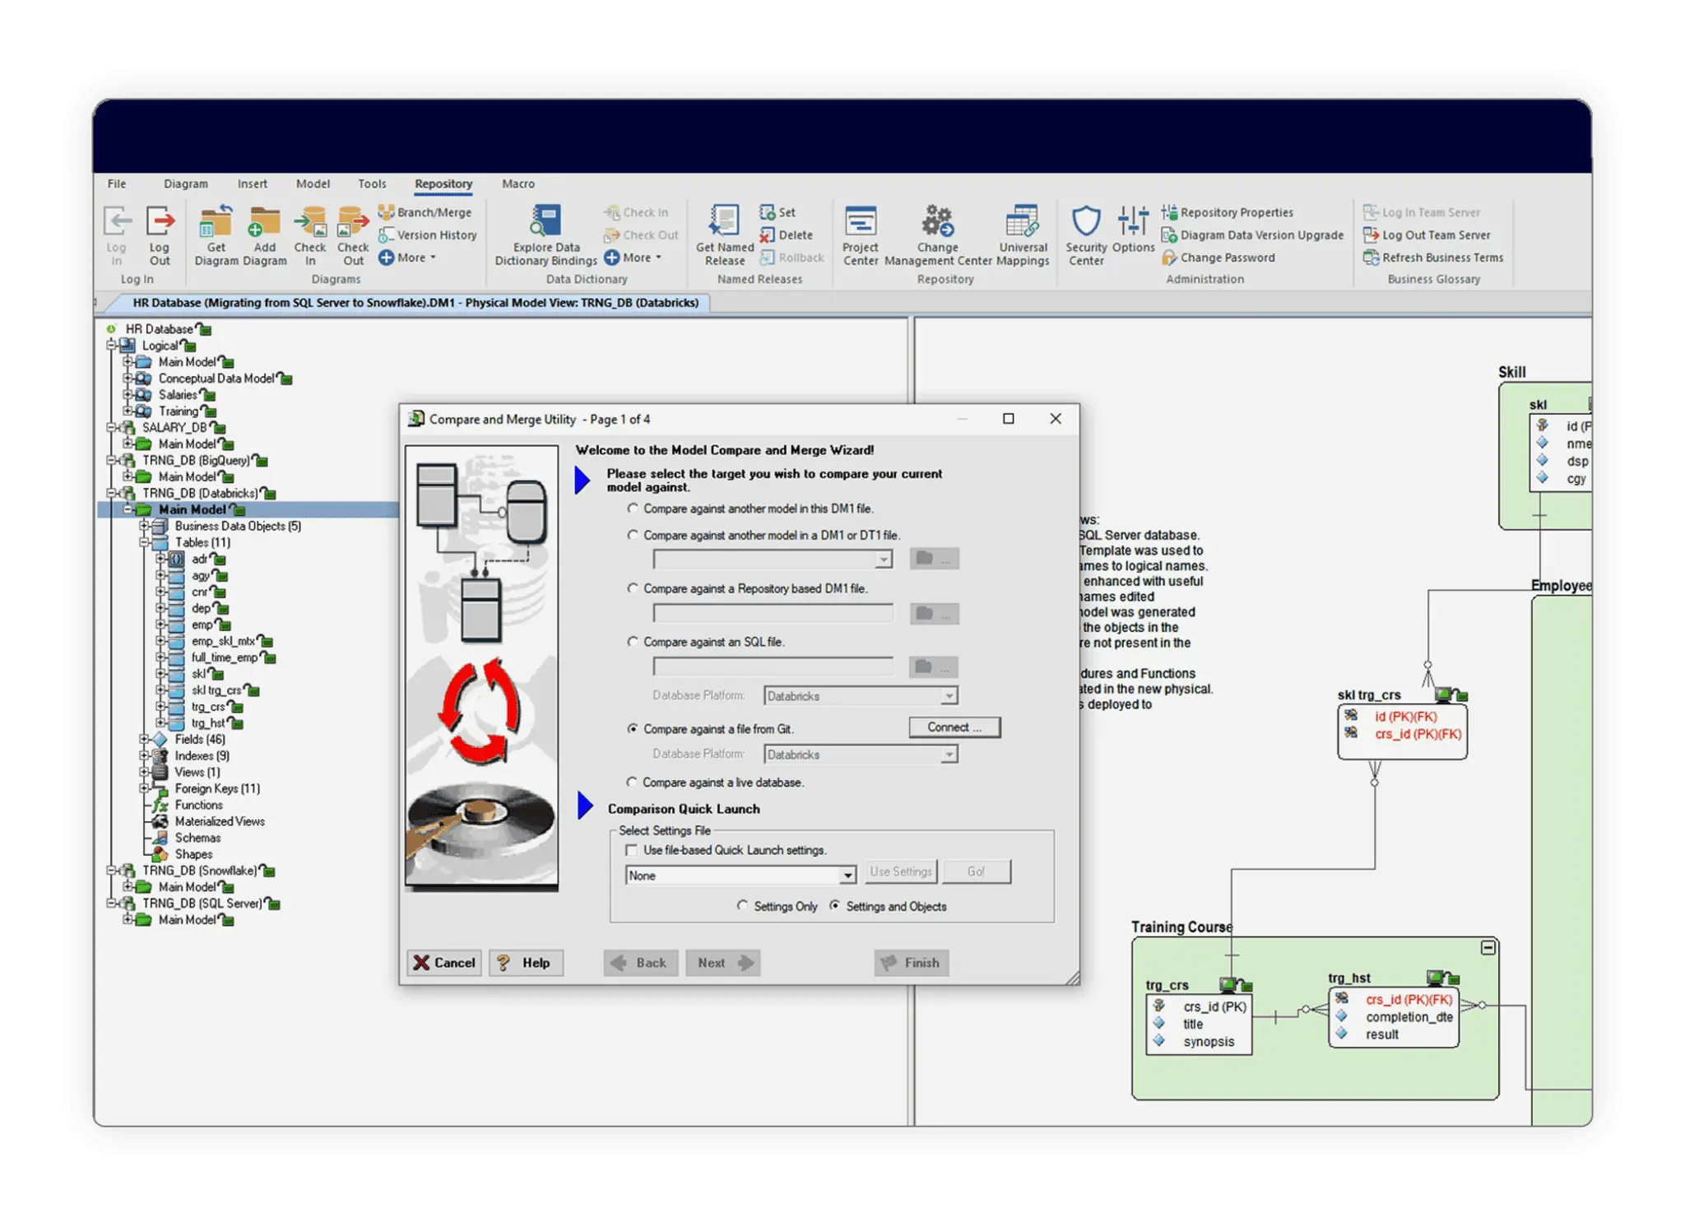Open the Change Management Center

click(x=938, y=235)
